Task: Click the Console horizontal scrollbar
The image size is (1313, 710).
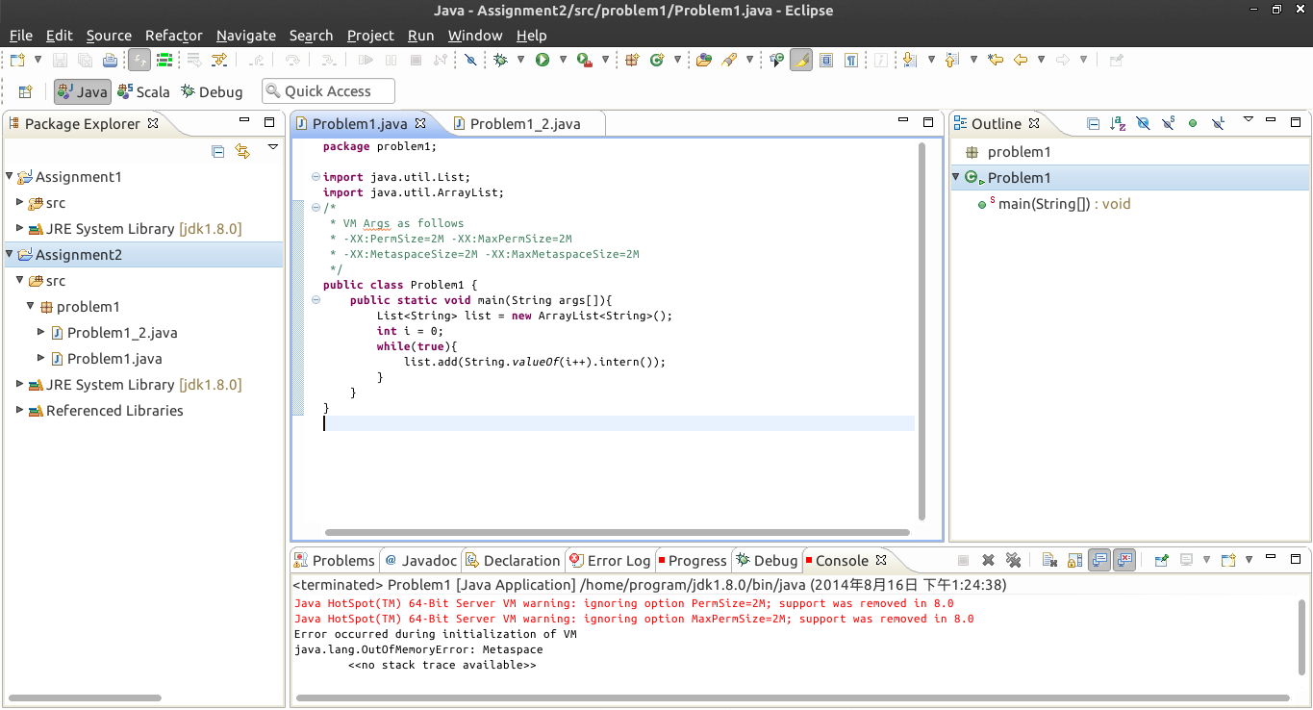Action: [x=793, y=698]
